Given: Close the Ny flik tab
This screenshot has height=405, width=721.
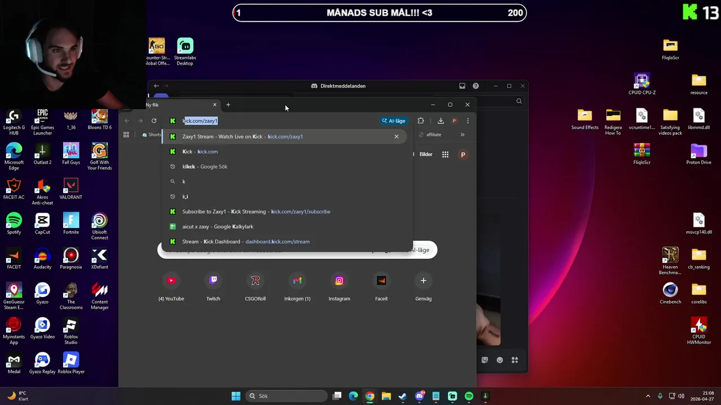Looking at the screenshot, I should coord(215,105).
